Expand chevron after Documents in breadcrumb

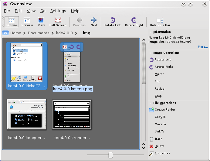52,33
